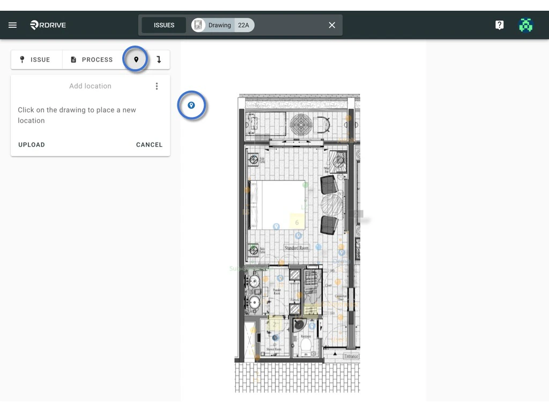This screenshot has height=412, width=549.
Task: Click the UPLOAD button
Action: coord(32,145)
